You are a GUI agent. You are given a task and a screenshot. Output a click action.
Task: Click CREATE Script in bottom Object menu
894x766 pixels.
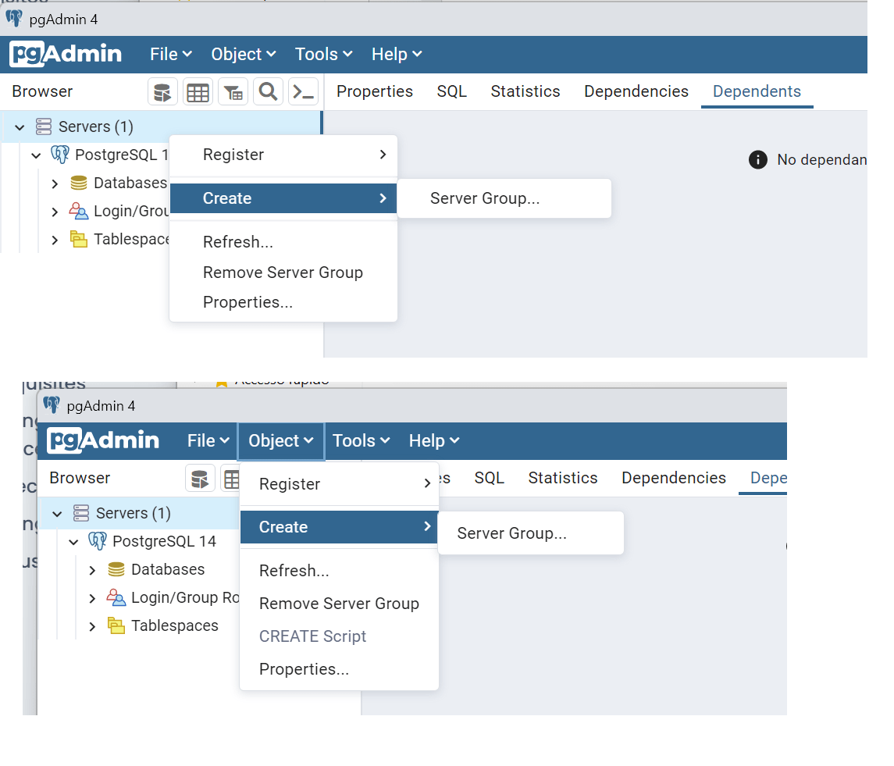pos(339,636)
